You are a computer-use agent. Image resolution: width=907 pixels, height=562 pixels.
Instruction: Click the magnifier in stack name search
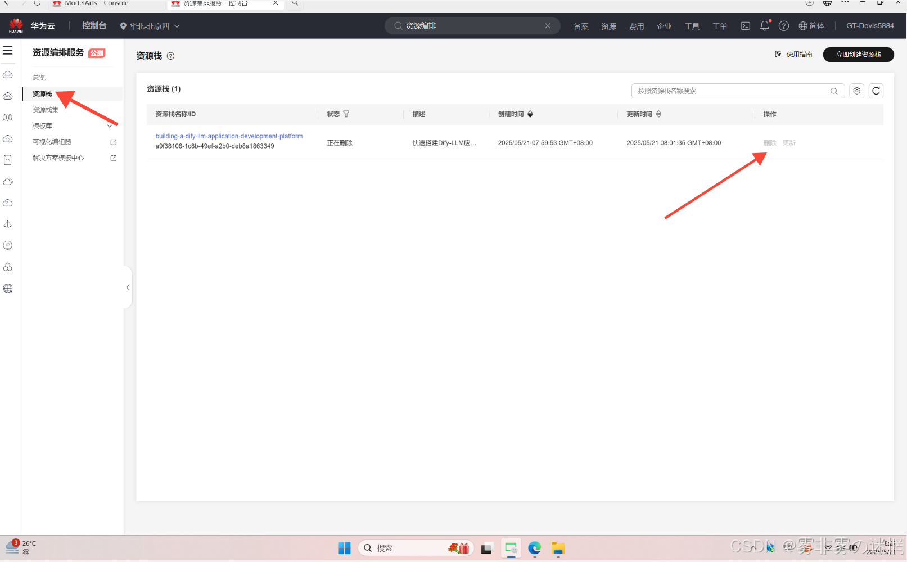pyautogui.click(x=834, y=91)
